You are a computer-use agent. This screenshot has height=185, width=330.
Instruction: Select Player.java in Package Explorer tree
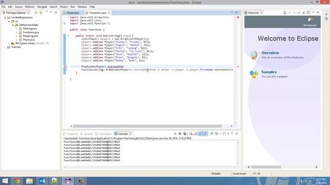29,40
